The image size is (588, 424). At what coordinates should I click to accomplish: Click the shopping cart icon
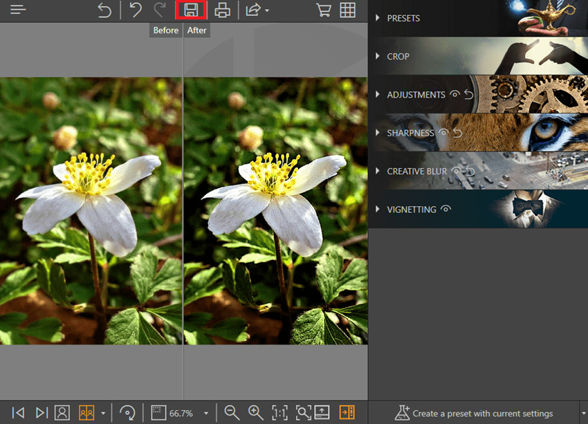[323, 10]
